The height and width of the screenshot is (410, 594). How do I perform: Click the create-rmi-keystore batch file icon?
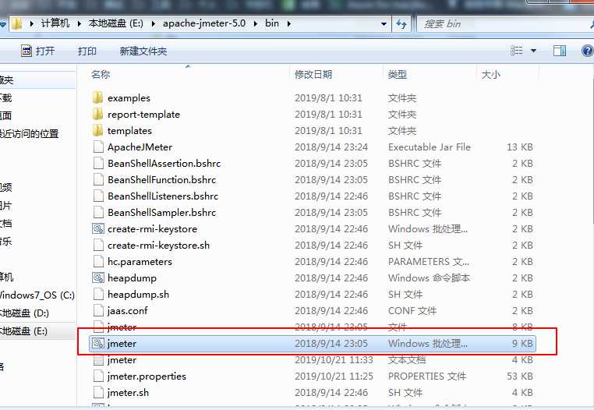(x=98, y=228)
